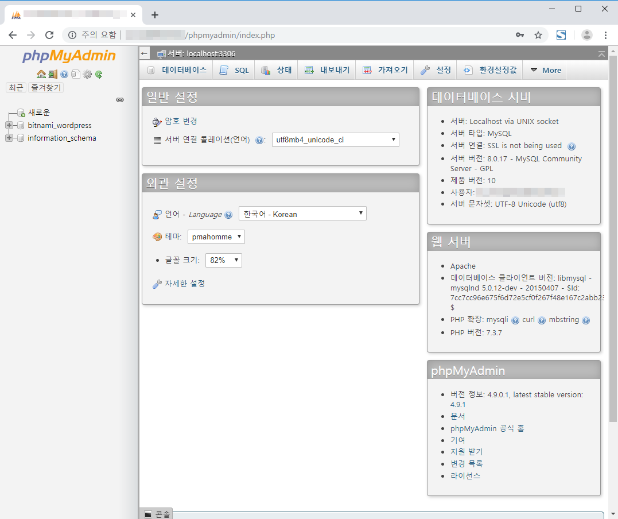Open a new browser tab with plus button
618x519 pixels.
coord(155,15)
